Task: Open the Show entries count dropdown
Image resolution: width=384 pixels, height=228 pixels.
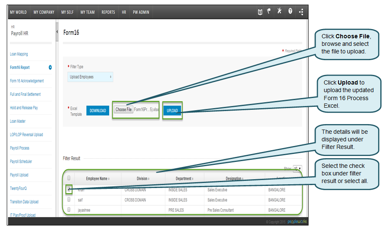Action: (x=298, y=169)
